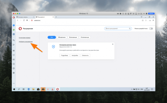Open bookmarks heart icon in sidebar
The width and height of the screenshot is (167, 103).
pos(14,55)
